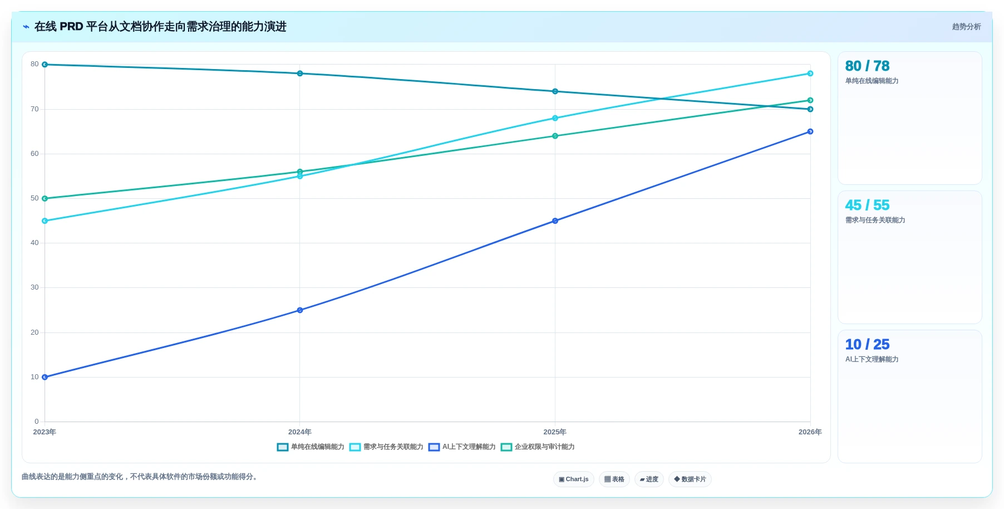
Task: Click the 2023年 point at value 10
Action: [45, 377]
